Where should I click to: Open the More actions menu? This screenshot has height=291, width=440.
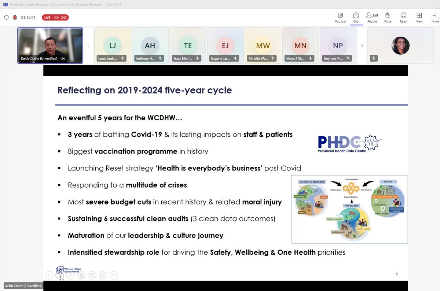coord(435,17)
